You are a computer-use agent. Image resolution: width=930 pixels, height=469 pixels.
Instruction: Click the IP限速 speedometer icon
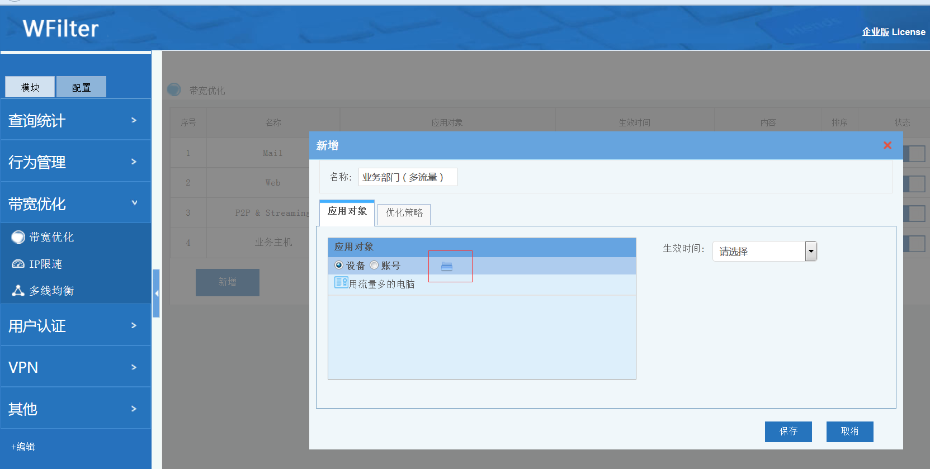pos(18,264)
